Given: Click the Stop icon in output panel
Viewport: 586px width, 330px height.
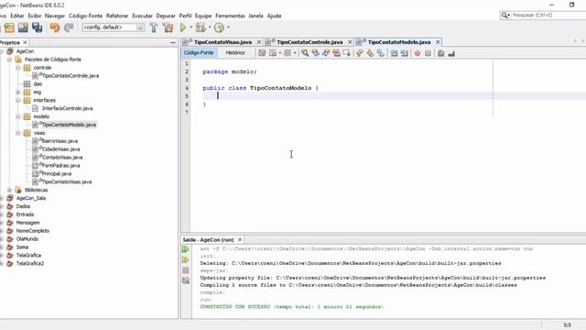Looking at the screenshot, I should pyautogui.click(x=185, y=270).
